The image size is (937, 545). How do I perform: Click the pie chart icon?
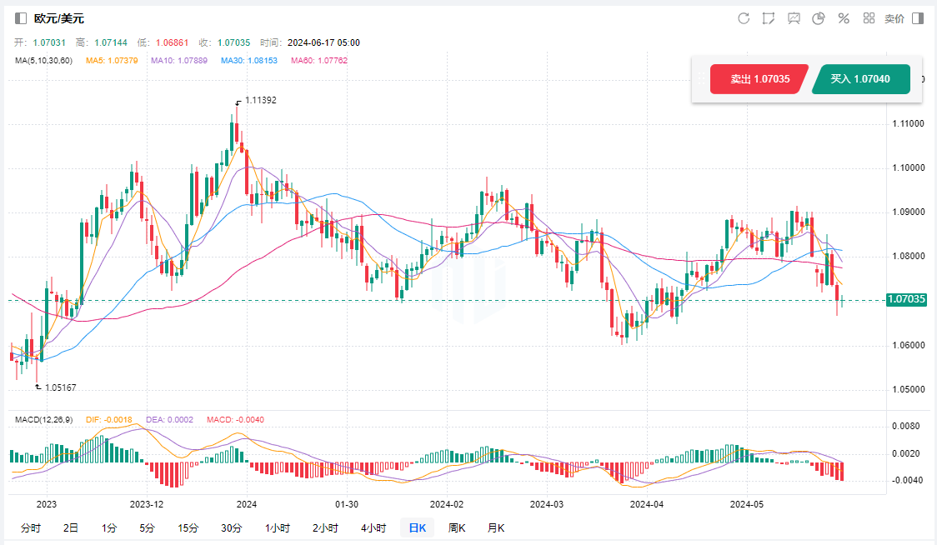click(x=819, y=18)
